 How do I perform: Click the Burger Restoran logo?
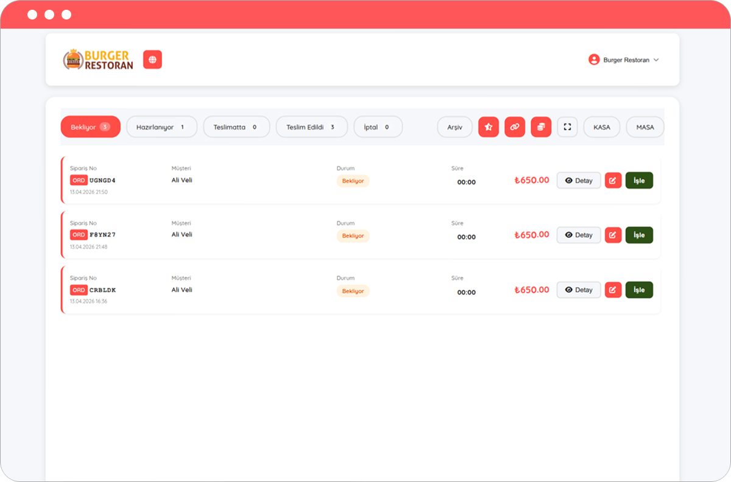tap(98, 60)
